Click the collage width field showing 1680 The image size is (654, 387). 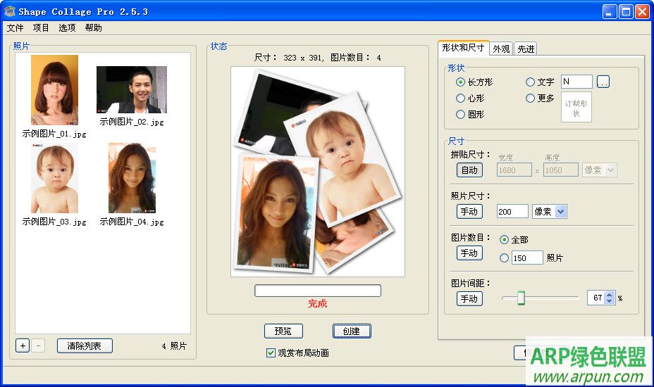tap(514, 170)
